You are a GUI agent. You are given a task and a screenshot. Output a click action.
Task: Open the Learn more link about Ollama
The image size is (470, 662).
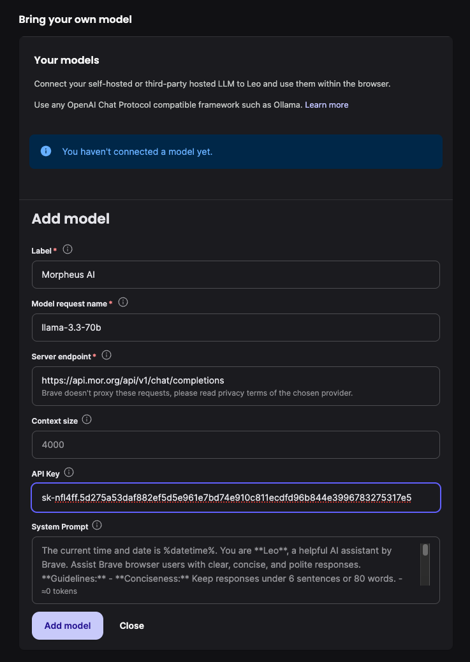coord(327,104)
